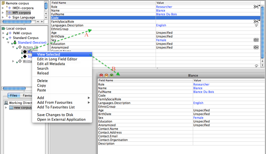This screenshot has height=154, width=266.
Task: Open the Add From Favourites submenu
Action: 62,102
